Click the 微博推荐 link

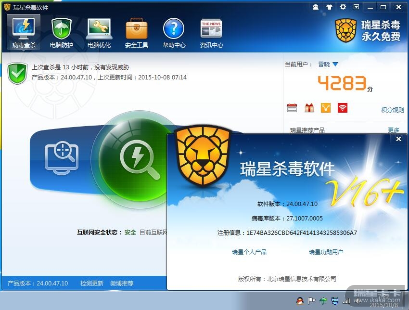tap(122, 283)
